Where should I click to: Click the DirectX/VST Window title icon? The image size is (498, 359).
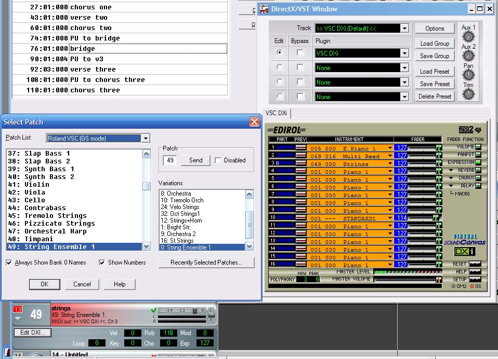click(264, 9)
